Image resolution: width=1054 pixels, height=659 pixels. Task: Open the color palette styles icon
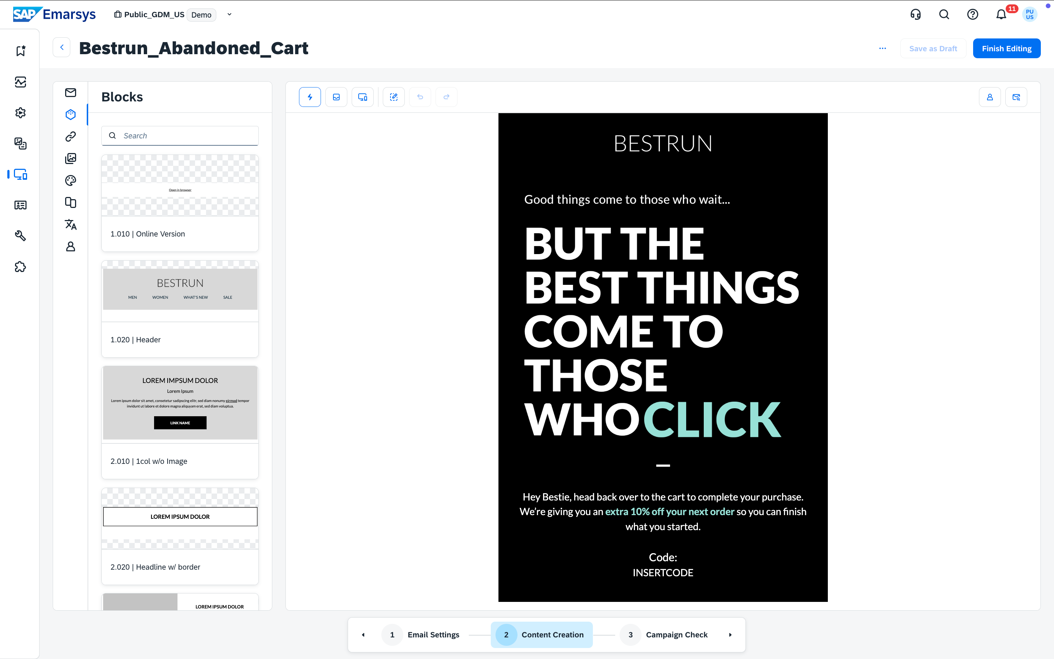coord(71,180)
